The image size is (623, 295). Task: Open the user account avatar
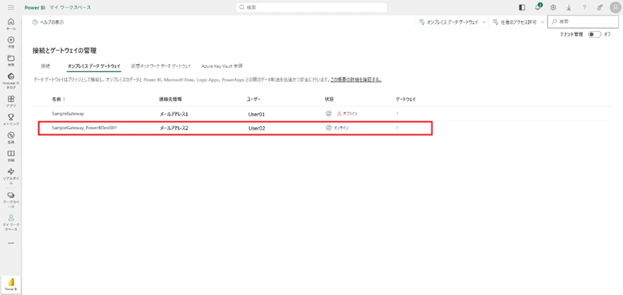(x=615, y=8)
